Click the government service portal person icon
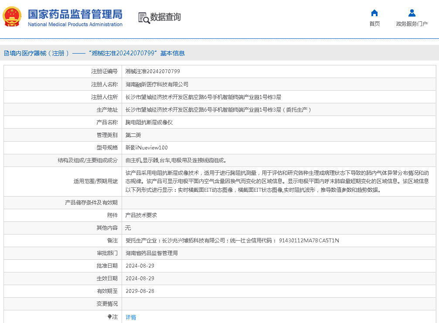 tap(412, 13)
